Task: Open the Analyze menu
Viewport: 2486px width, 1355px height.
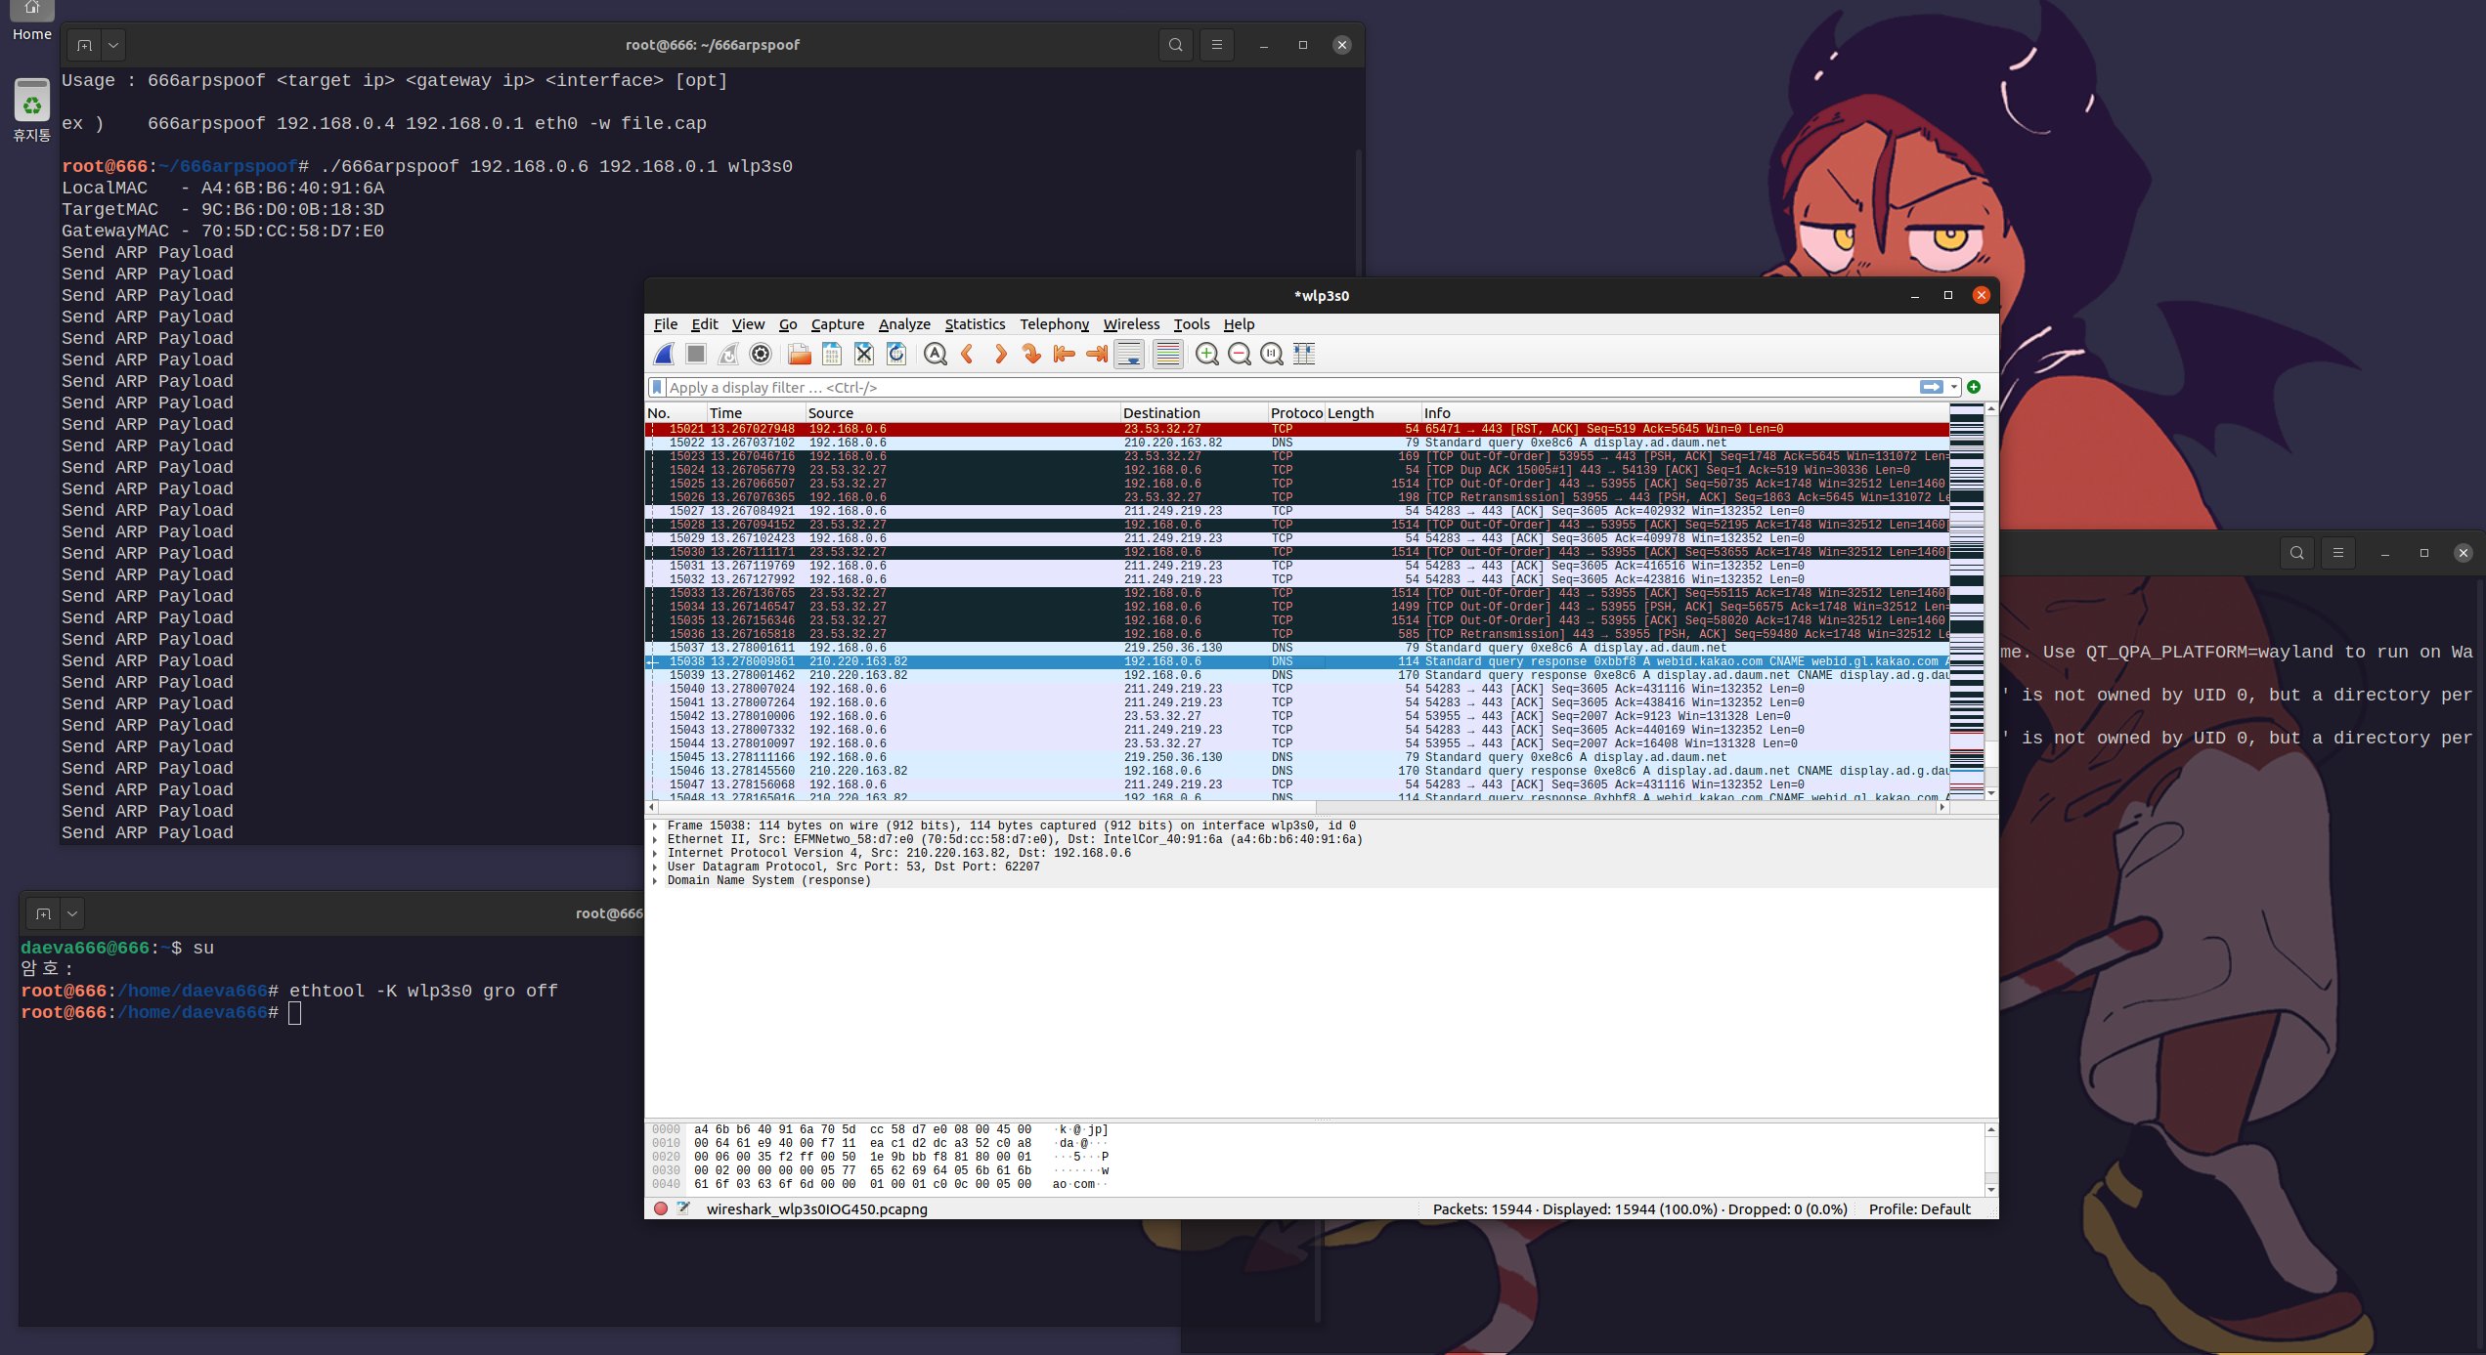Action: 903,324
